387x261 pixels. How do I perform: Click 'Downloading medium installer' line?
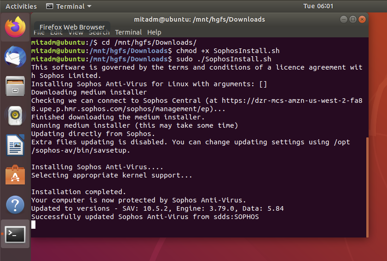coord(89,92)
